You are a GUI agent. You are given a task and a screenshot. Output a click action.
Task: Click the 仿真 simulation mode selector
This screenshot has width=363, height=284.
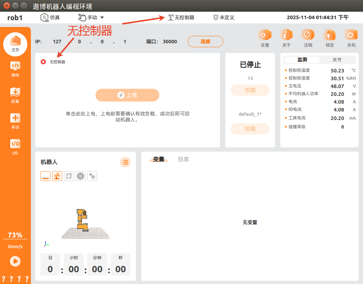[50, 17]
